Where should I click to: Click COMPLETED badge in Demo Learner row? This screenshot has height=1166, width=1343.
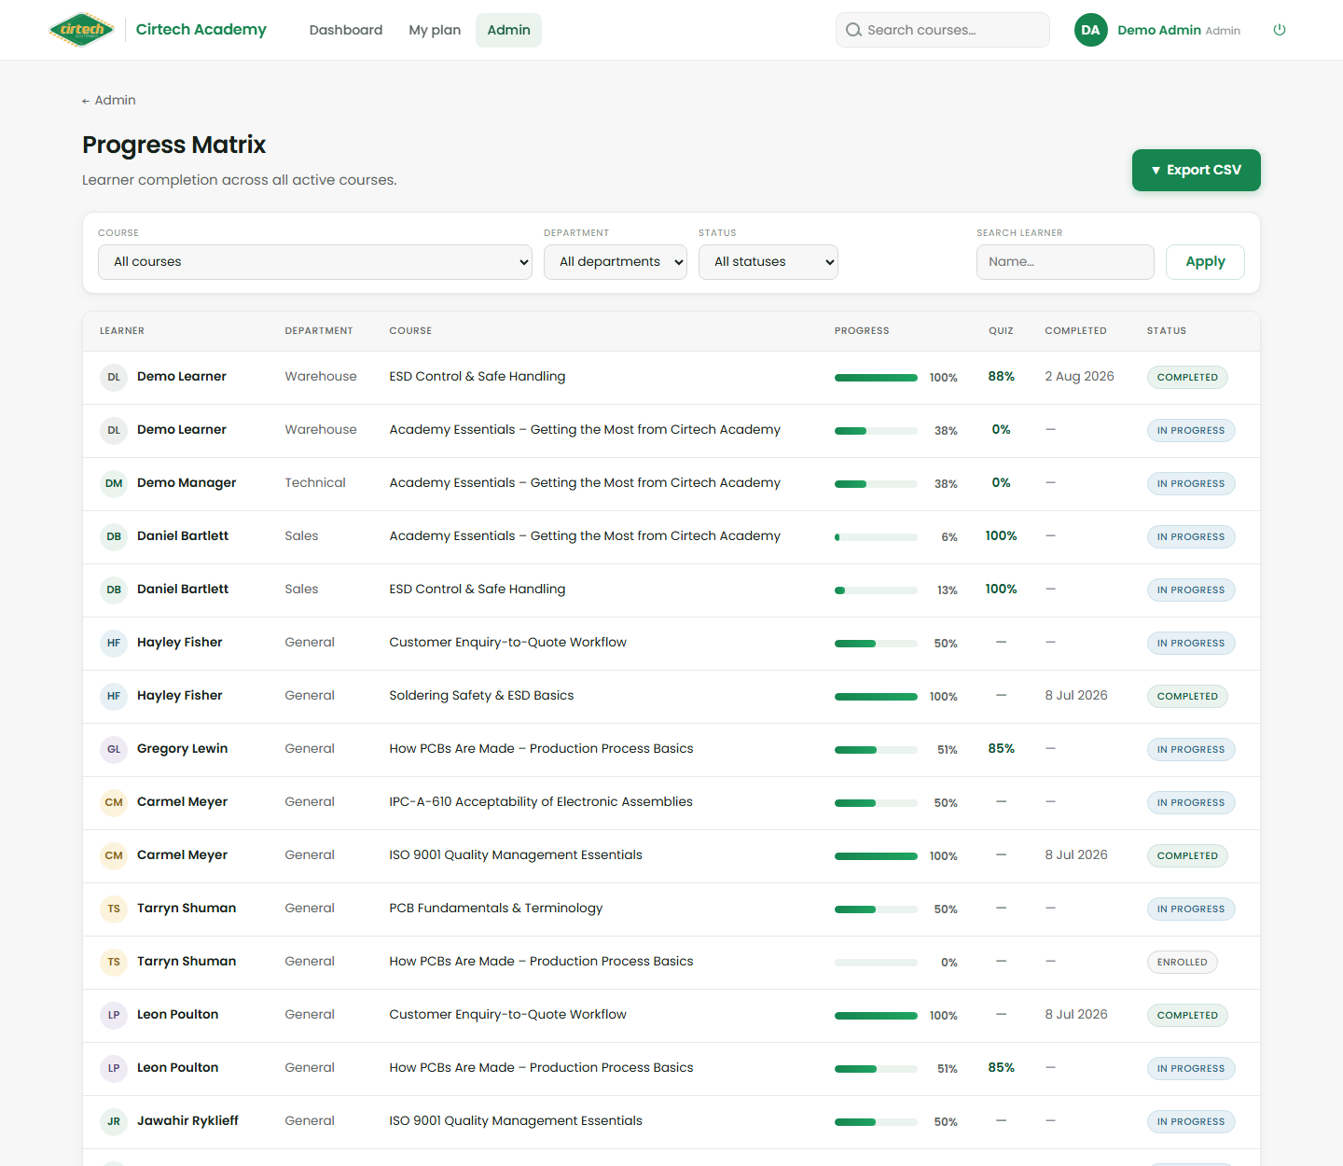click(x=1187, y=378)
